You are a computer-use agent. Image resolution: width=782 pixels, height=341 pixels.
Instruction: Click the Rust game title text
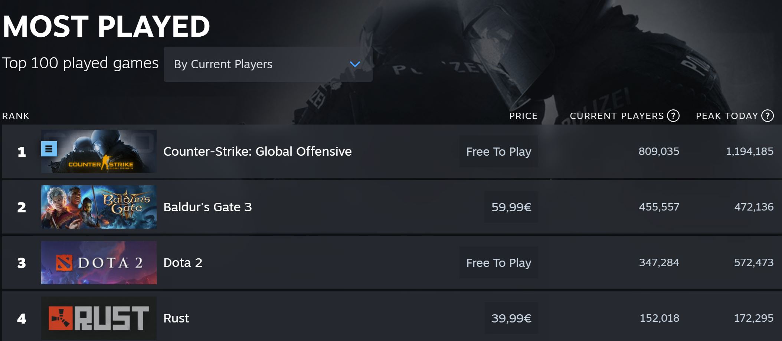[x=176, y=318]
